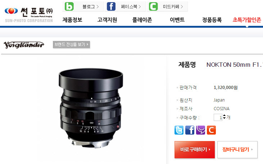
Task: Share via orange C icon
Action: (211, 130)
